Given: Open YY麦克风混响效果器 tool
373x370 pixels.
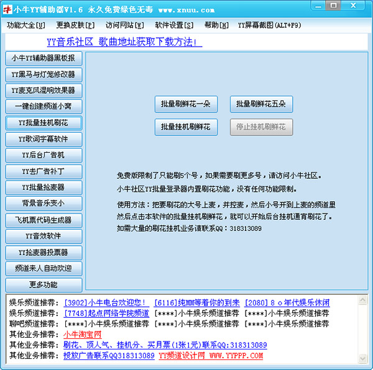Looking at the screenshot, I should point(44,91).
